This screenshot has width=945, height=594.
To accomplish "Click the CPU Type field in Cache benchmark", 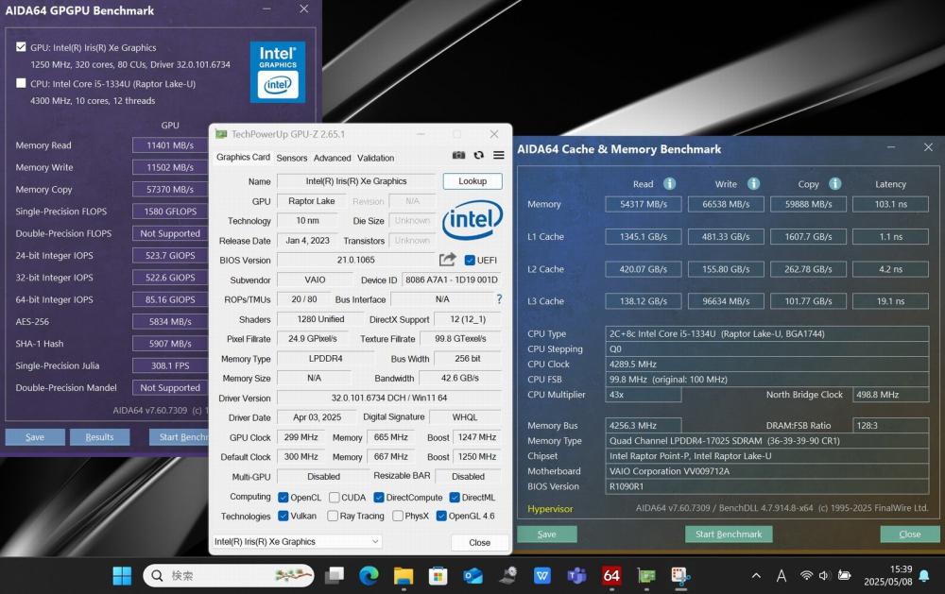I will 766,333.
